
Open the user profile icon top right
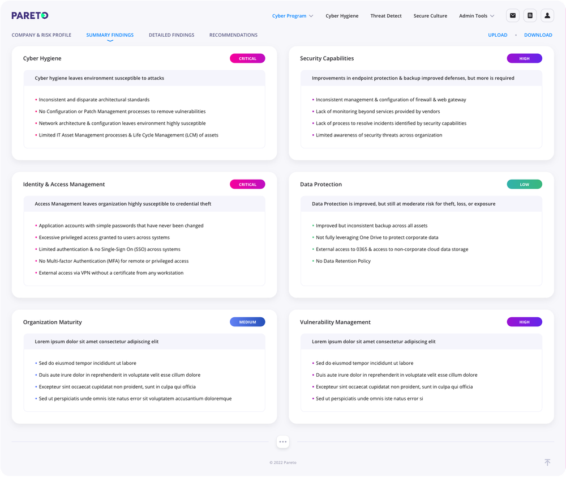point(547,15)
